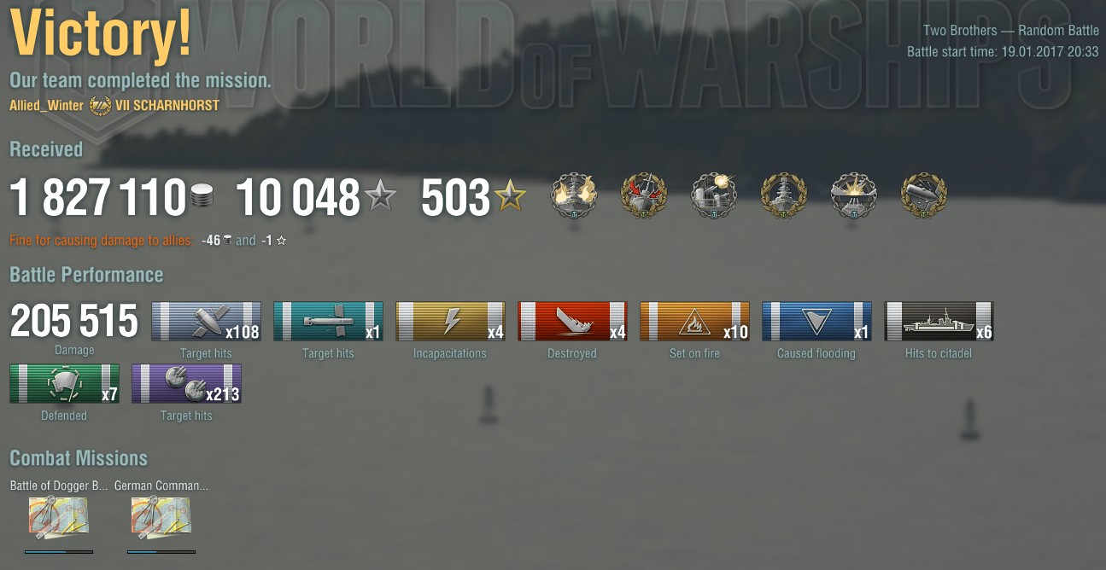Open the firing secondary guns achievement medal
Image resolution: width=1106 pixels, height=570 pixels.
point(714,196)
